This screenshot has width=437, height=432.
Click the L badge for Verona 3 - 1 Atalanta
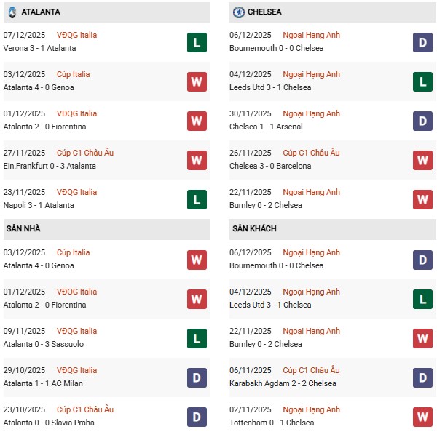[x=197, y=42]
